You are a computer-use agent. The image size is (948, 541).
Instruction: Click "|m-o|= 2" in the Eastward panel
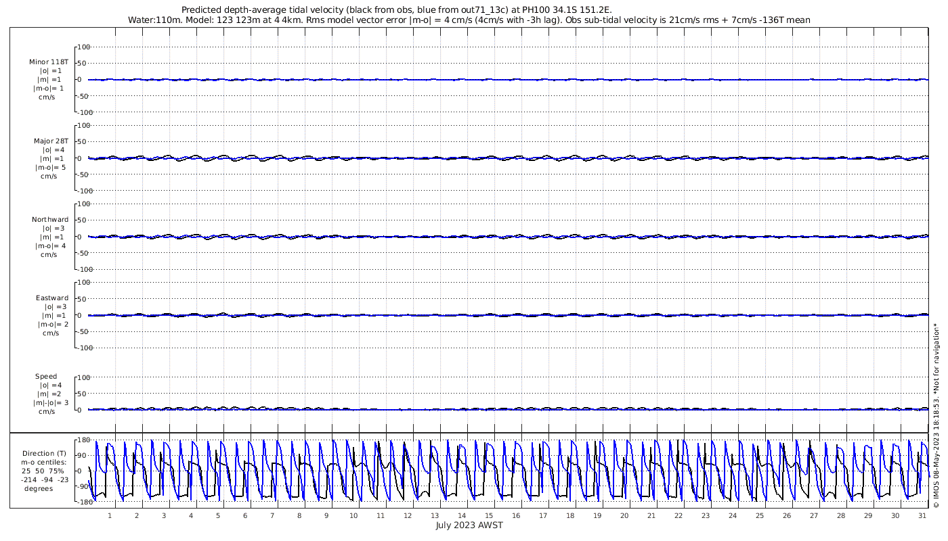53,324
